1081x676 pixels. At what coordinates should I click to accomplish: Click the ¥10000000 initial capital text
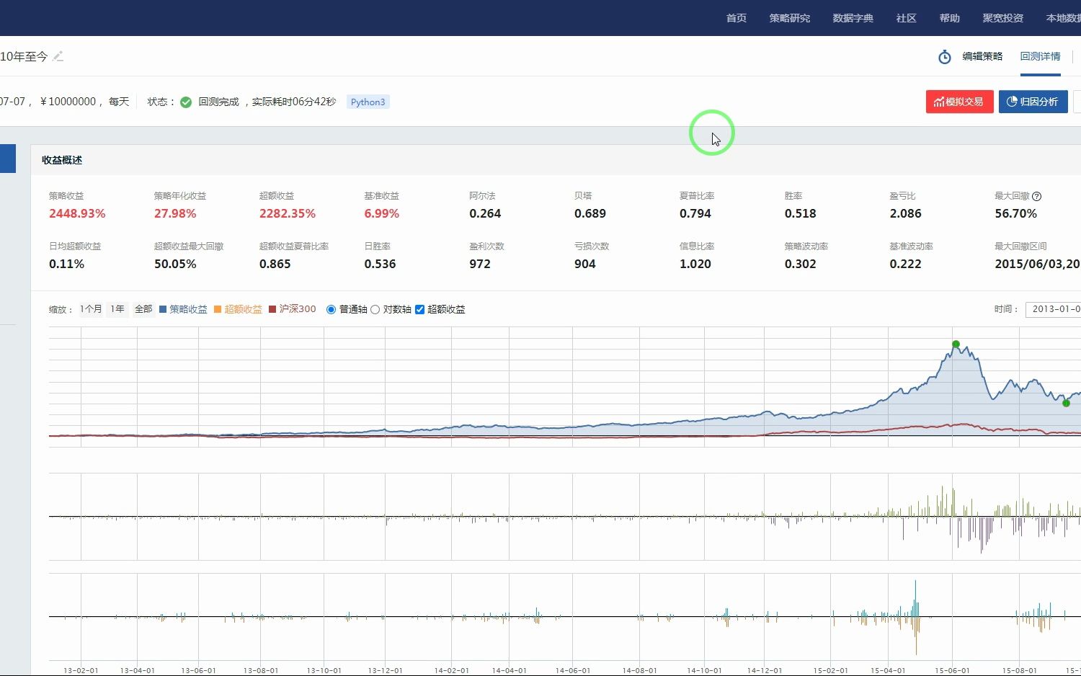coord(68,102)
